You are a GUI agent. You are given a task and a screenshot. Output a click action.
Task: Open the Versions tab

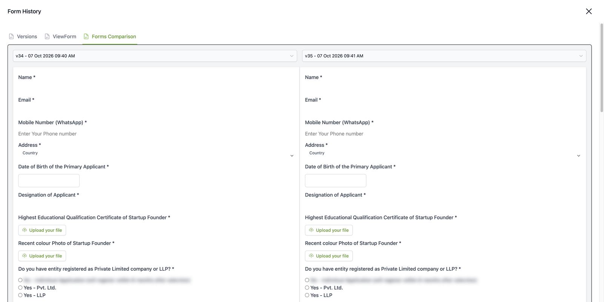(23, 37)
